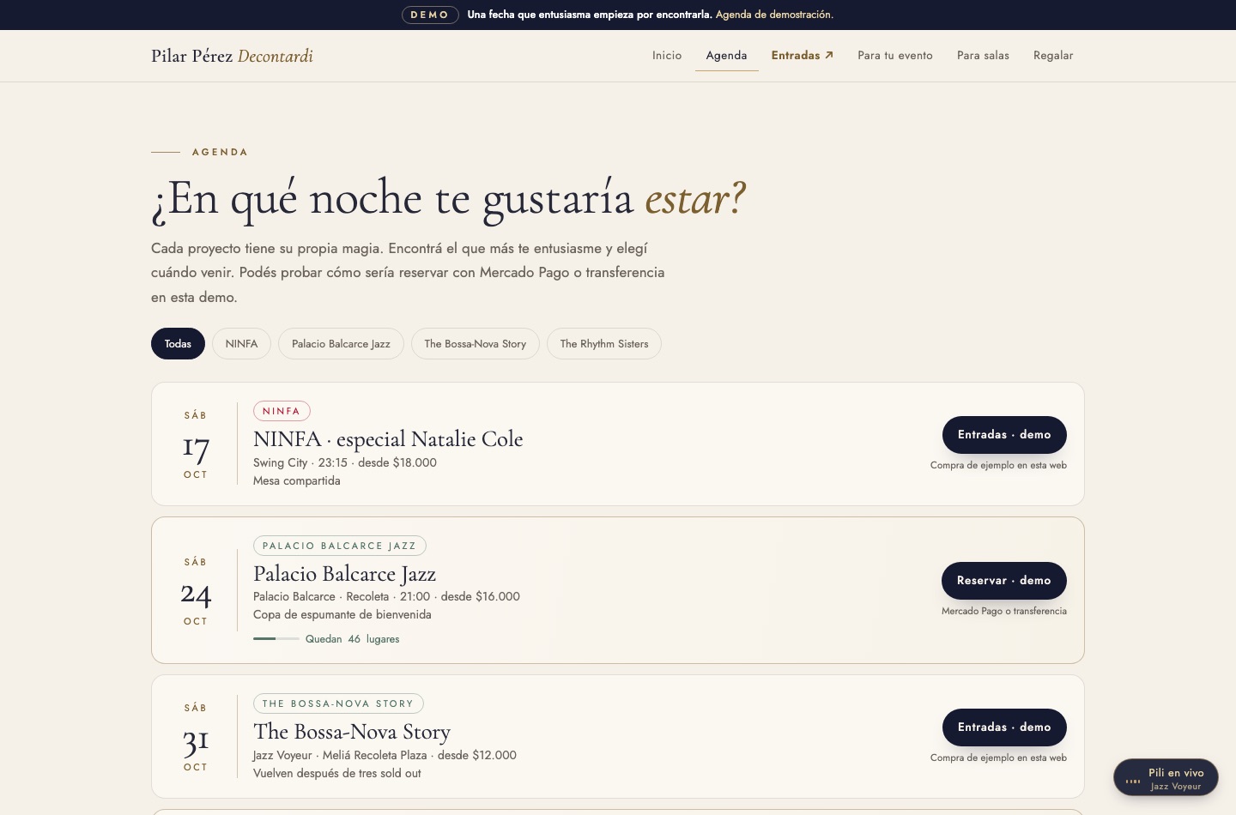
Task: Filter agenda by NINFA
Action: [x=241, y=343]
